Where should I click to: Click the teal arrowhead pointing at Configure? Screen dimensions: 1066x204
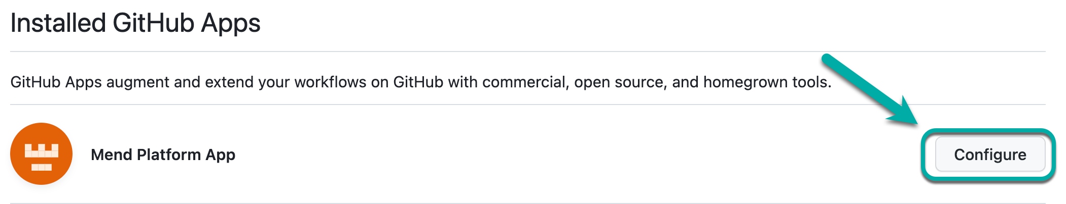(905, 113)
